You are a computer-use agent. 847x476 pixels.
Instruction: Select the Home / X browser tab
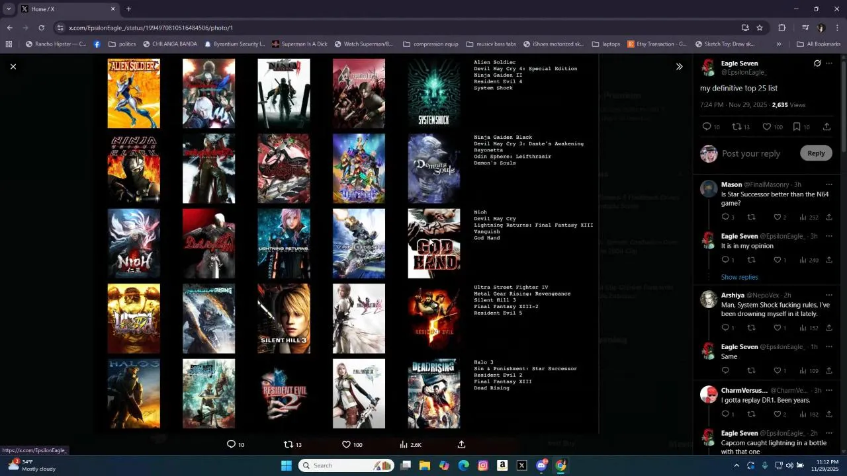point(65,9)
